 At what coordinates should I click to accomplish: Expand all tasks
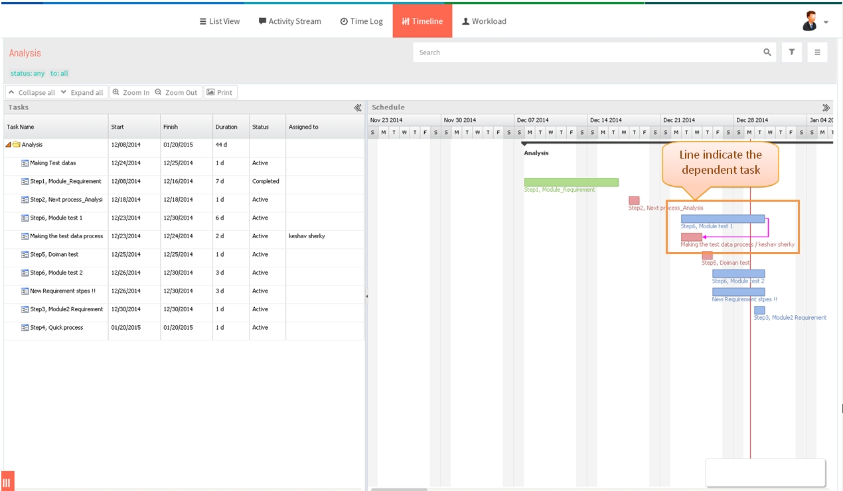pos(82,92)
